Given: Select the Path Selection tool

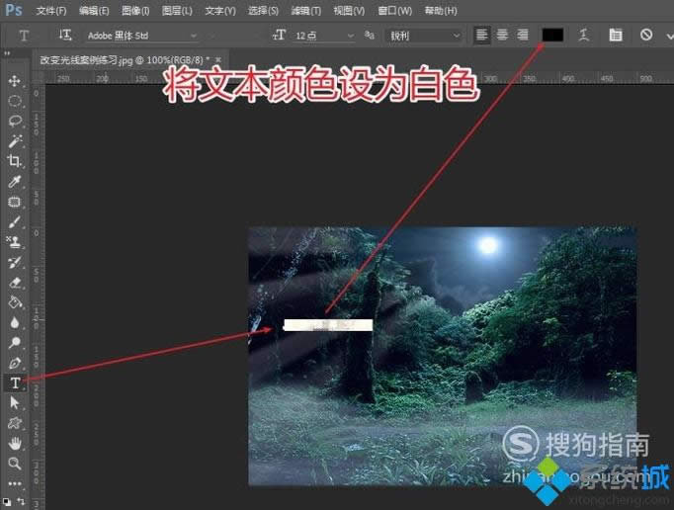Looking at the screenshot, I should (x=15, y=402).
